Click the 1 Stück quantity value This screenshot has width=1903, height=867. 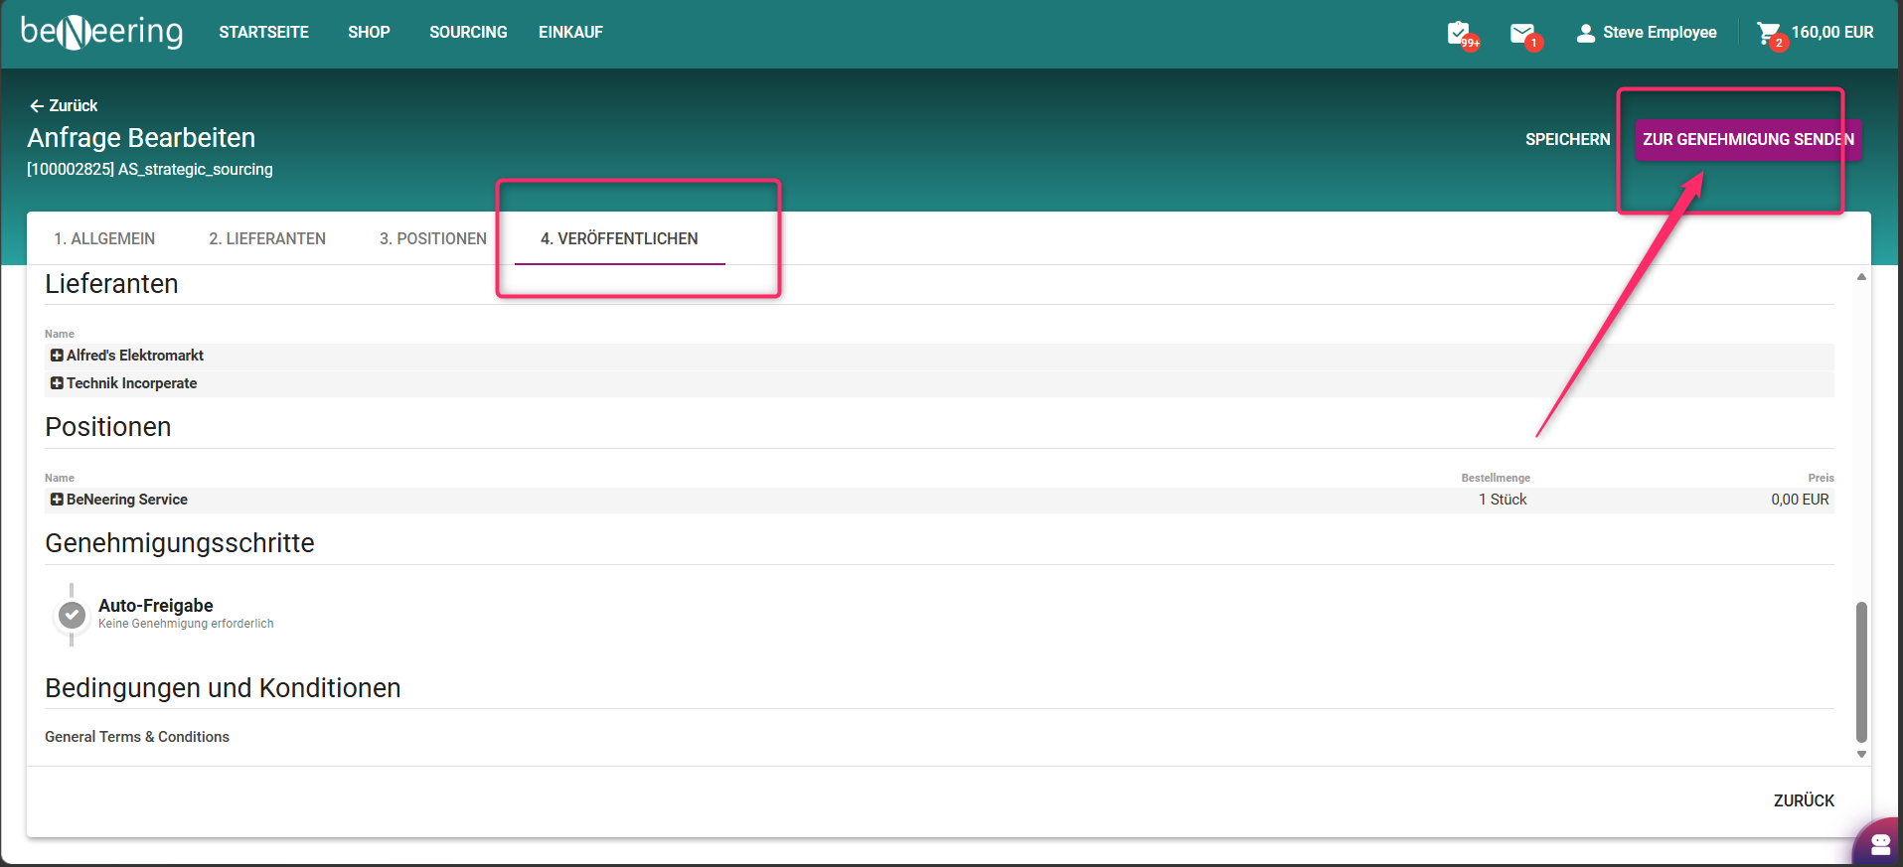(x=1503, y=500)
